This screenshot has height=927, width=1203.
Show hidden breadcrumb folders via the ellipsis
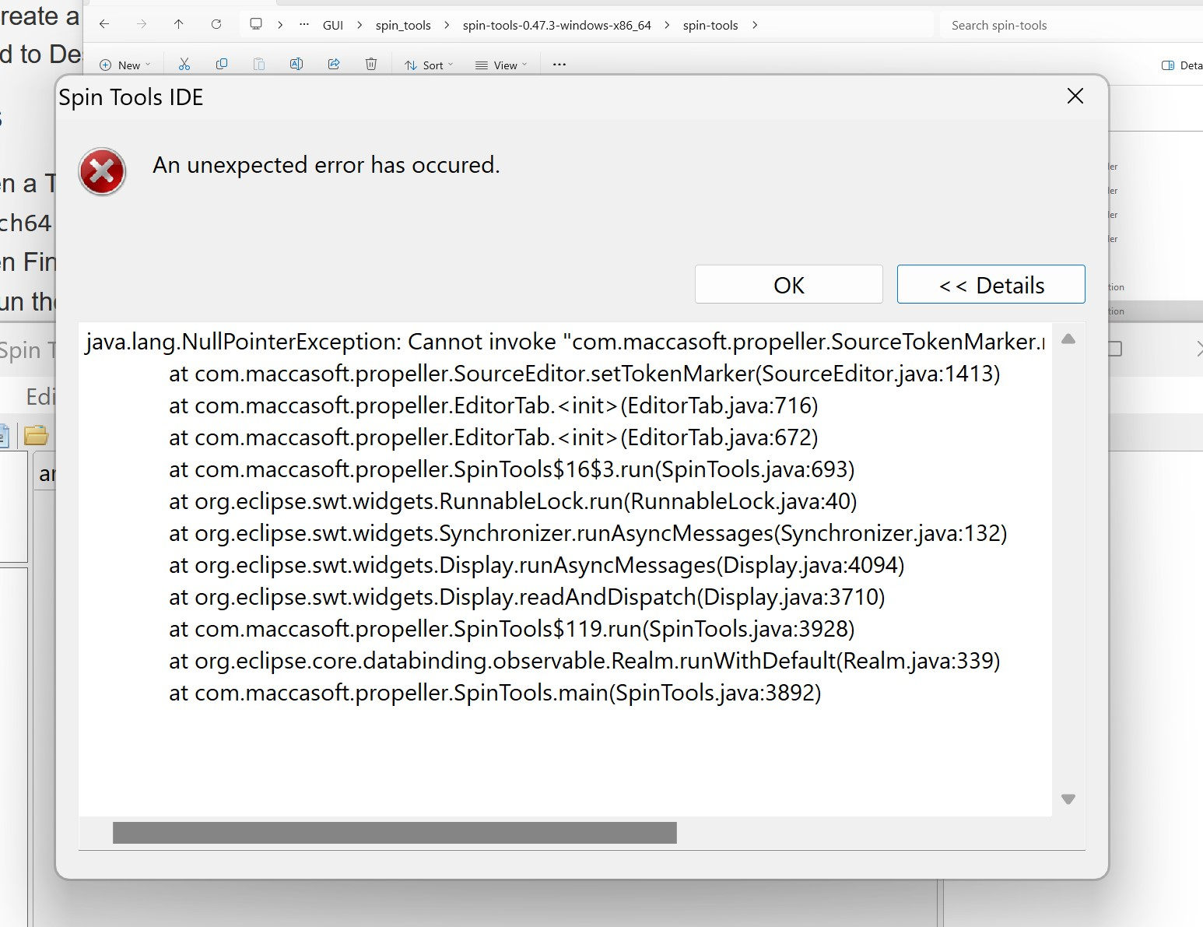coord(304,25)
